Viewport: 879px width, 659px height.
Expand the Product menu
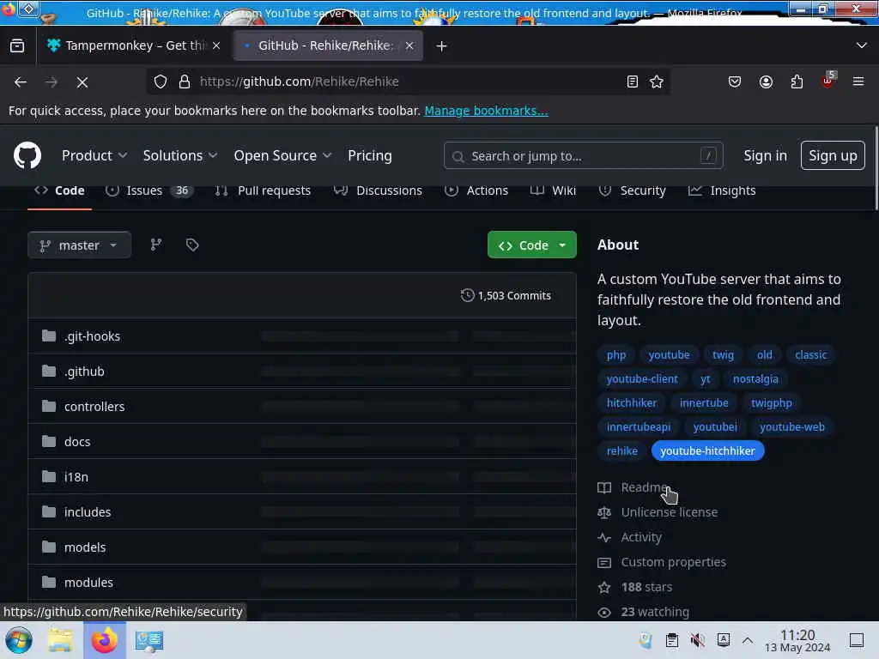coord(94,155)
